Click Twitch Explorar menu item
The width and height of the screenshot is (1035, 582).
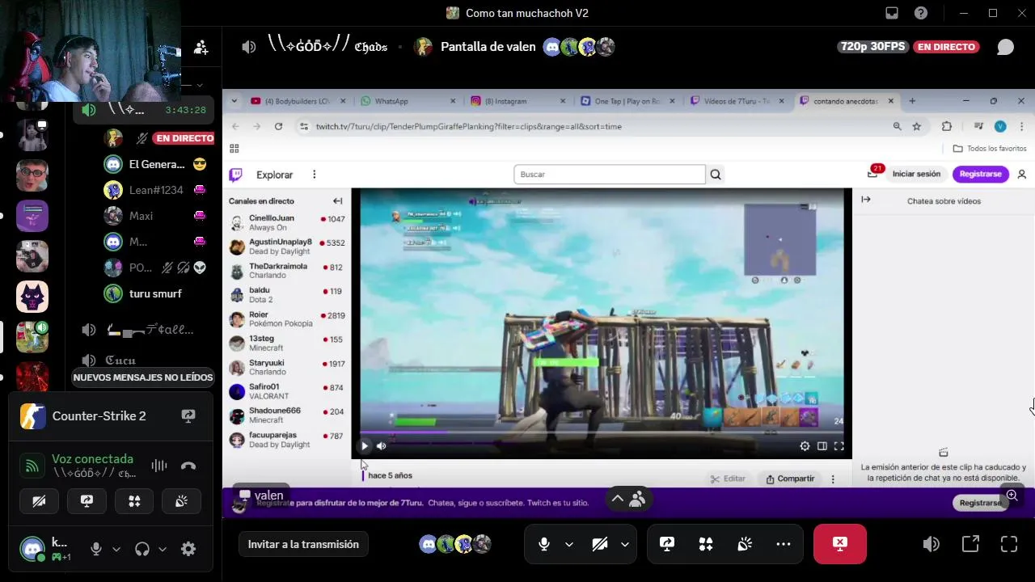pyautogui.click(x=274, y=175)
